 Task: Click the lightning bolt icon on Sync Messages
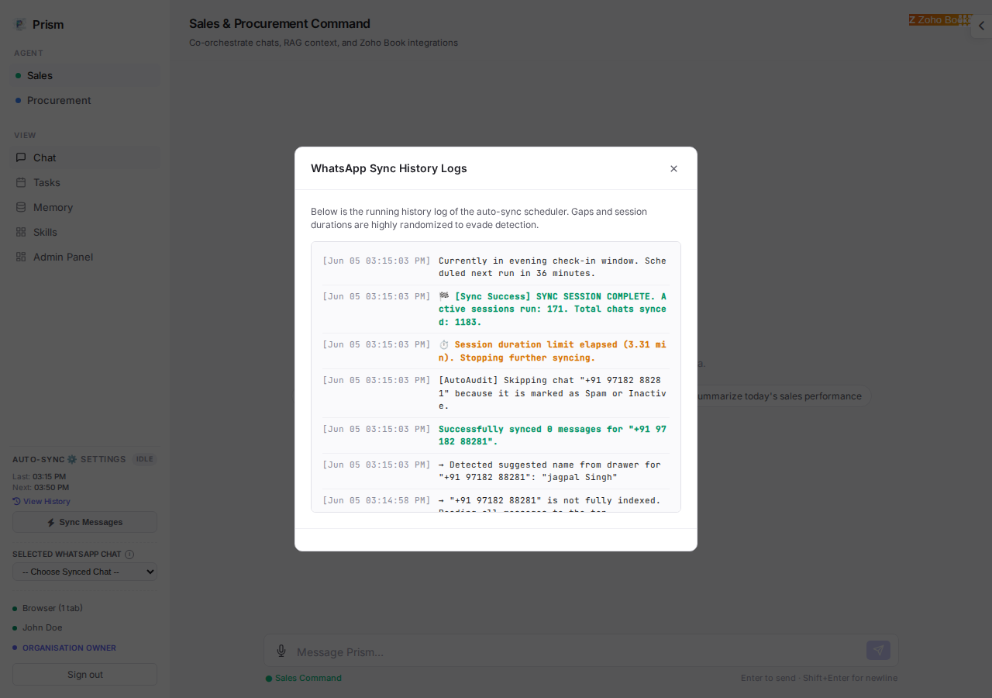click(51, 523)
